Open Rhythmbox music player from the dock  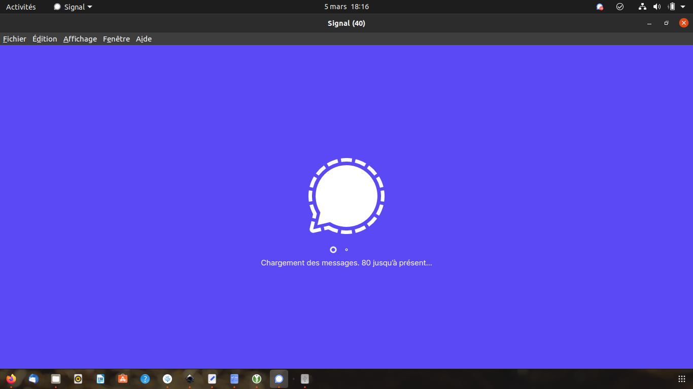78,378
